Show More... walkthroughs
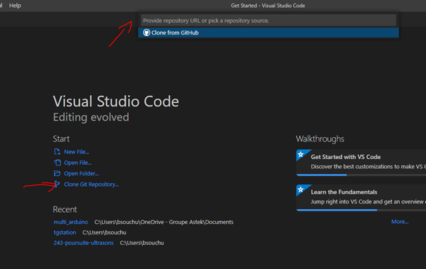The height and width of the screenshot is (269, 426). click(400, 222)
